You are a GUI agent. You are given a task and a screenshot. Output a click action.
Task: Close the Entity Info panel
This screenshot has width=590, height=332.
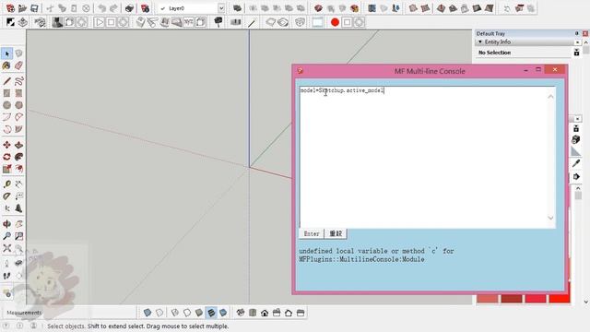[x=578, y=42]
